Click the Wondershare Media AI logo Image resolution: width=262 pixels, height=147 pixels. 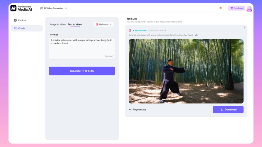(21, 8)
